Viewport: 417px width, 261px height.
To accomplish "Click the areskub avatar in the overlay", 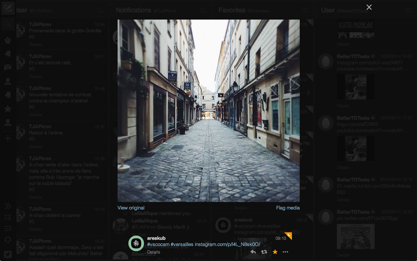I will (x=136, y=243).
